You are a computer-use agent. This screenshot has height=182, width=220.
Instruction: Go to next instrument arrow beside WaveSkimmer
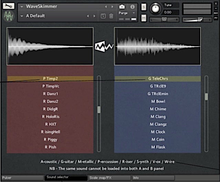[112, 7]
